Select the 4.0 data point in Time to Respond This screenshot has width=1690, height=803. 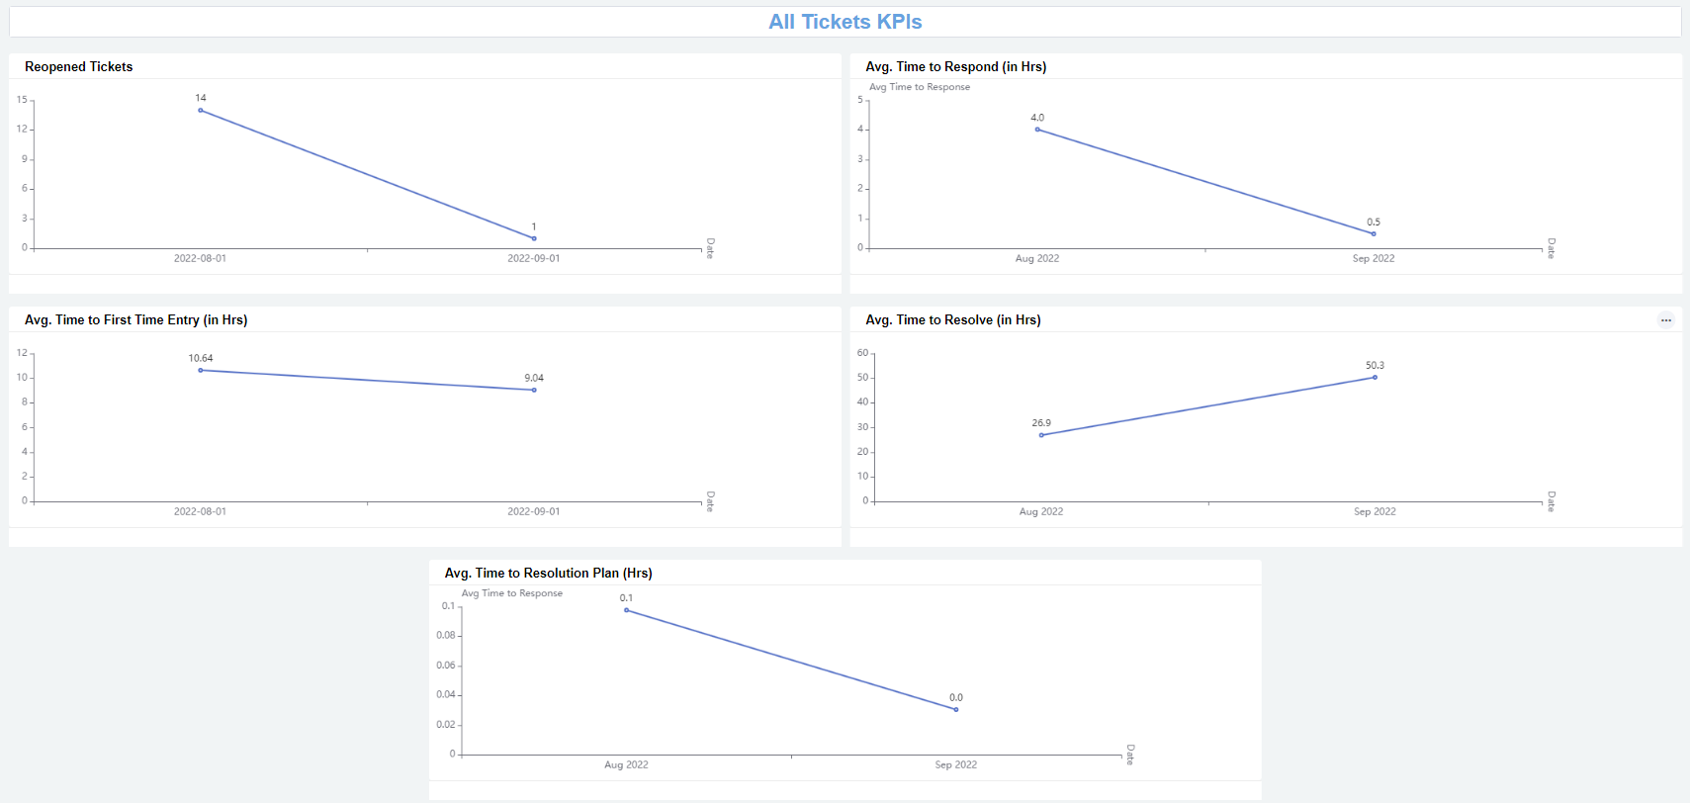click(x=1037, y=130)
